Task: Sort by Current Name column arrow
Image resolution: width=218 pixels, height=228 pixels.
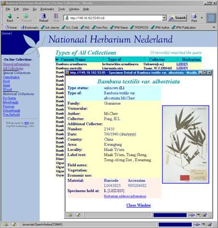Action: pos(57,60)
